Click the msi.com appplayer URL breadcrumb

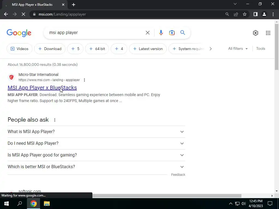[49, 80]
